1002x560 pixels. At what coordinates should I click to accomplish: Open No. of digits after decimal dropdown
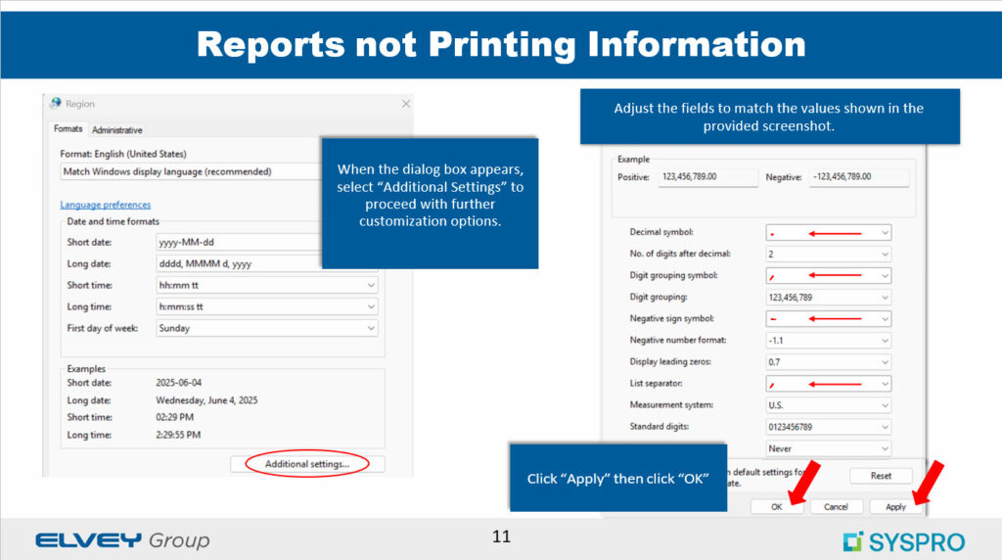(828, 255)
